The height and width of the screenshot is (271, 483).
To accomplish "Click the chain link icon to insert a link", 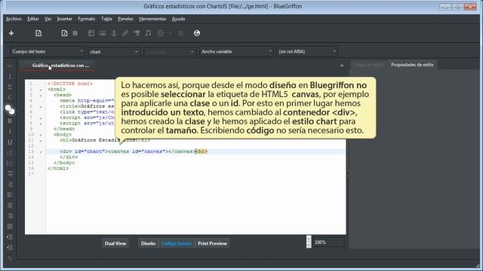I will (x=125, y=33).
